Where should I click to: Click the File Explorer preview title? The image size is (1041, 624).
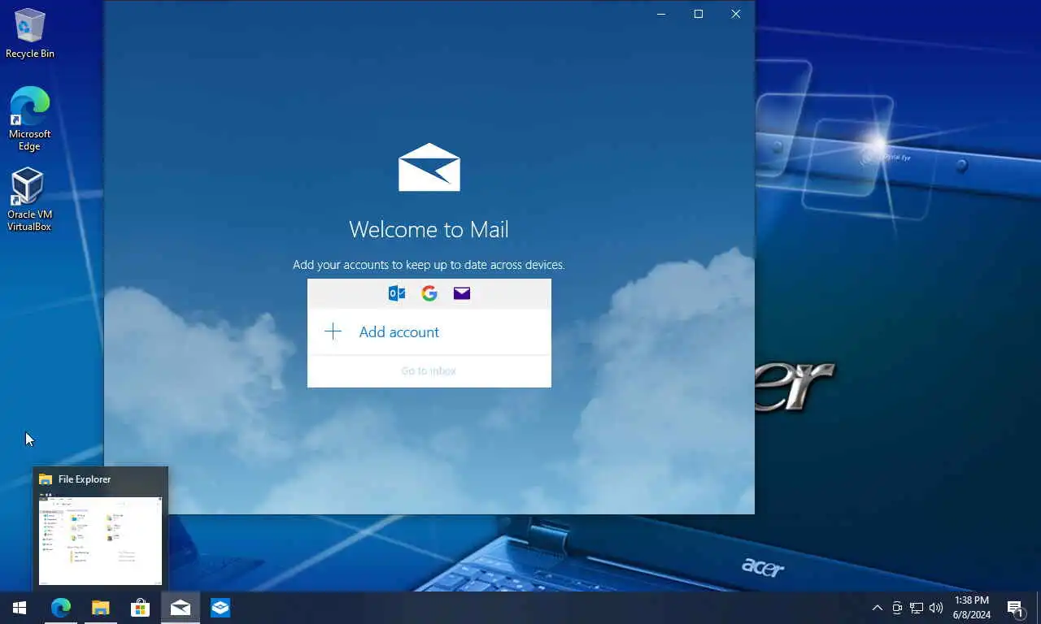85,479
